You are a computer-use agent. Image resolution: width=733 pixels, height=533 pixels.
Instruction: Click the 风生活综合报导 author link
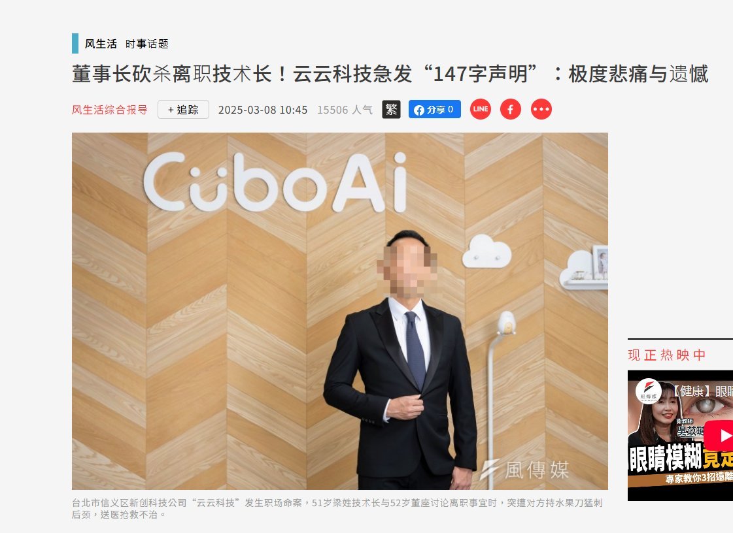click(x=110, y=110)
